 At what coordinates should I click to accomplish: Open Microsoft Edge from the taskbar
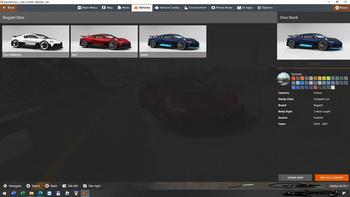pyautogui.click(x=40, y=193)
